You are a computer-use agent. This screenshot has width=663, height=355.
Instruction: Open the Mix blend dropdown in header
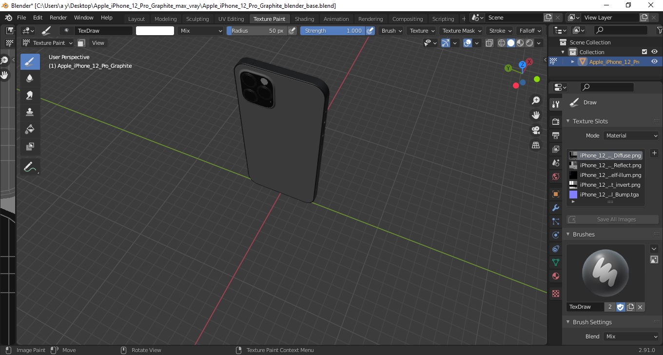pos(200,31)
